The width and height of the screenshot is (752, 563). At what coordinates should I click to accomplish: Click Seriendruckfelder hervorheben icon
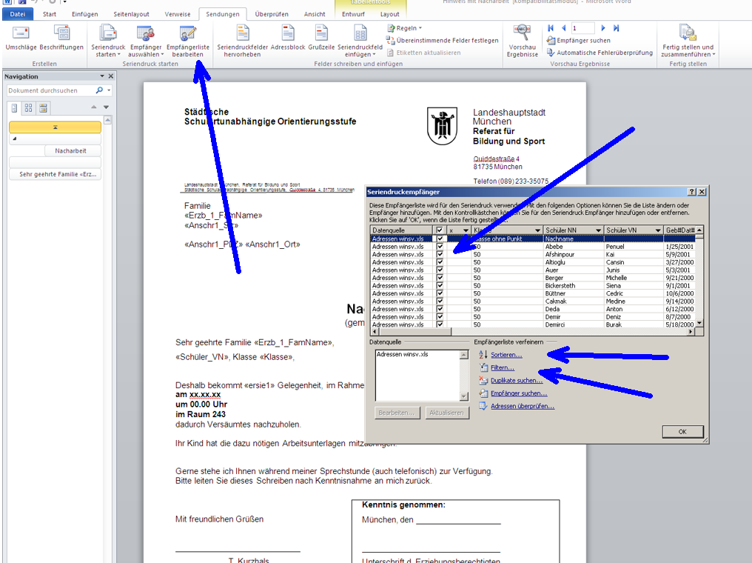242,40
